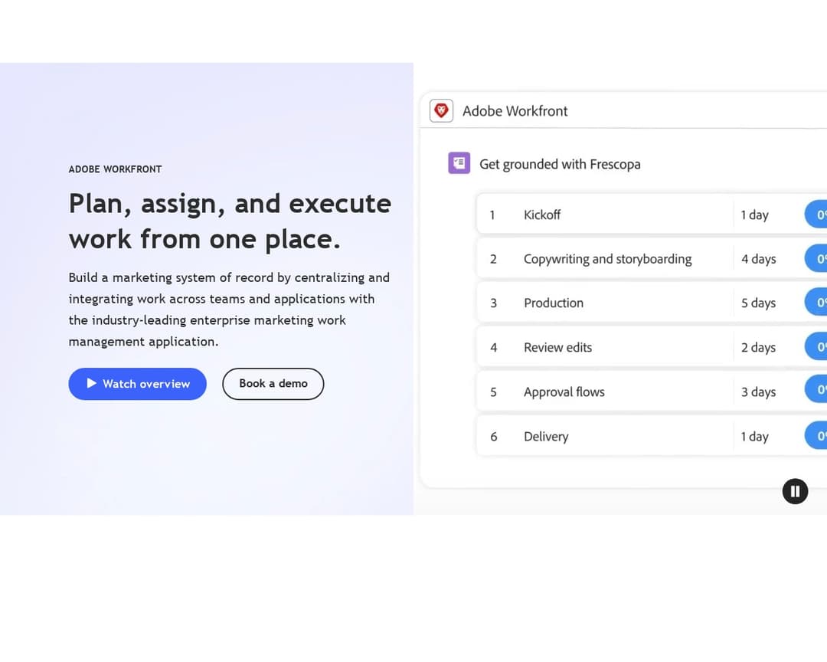Click the Adobe Workfront panel title
Image resolution: width=827 pixels, height=662 pixels.
(x=515, y=111)
